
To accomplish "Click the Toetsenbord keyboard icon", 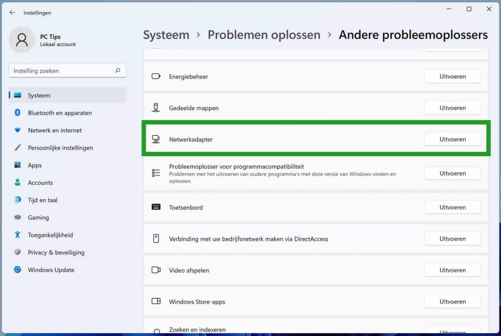I will 156,207.
